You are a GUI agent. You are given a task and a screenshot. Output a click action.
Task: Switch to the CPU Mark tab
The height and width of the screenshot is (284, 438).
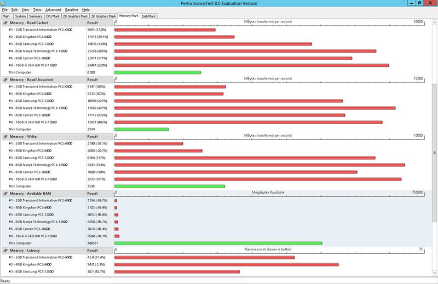tap(53, 16)
